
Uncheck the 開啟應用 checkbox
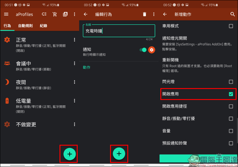pos(231,94)
